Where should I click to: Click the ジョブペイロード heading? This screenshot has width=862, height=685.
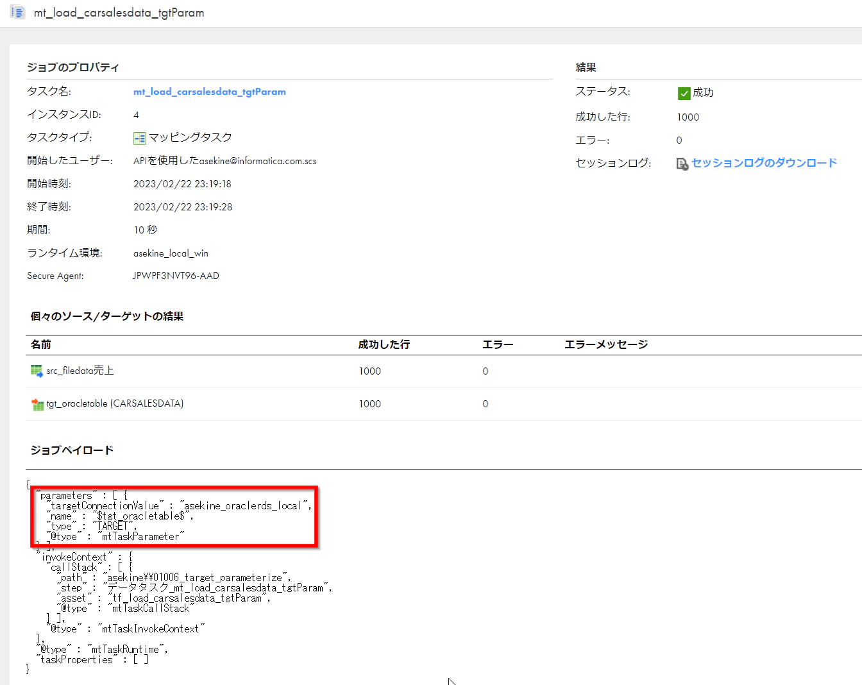pos(72,450)
